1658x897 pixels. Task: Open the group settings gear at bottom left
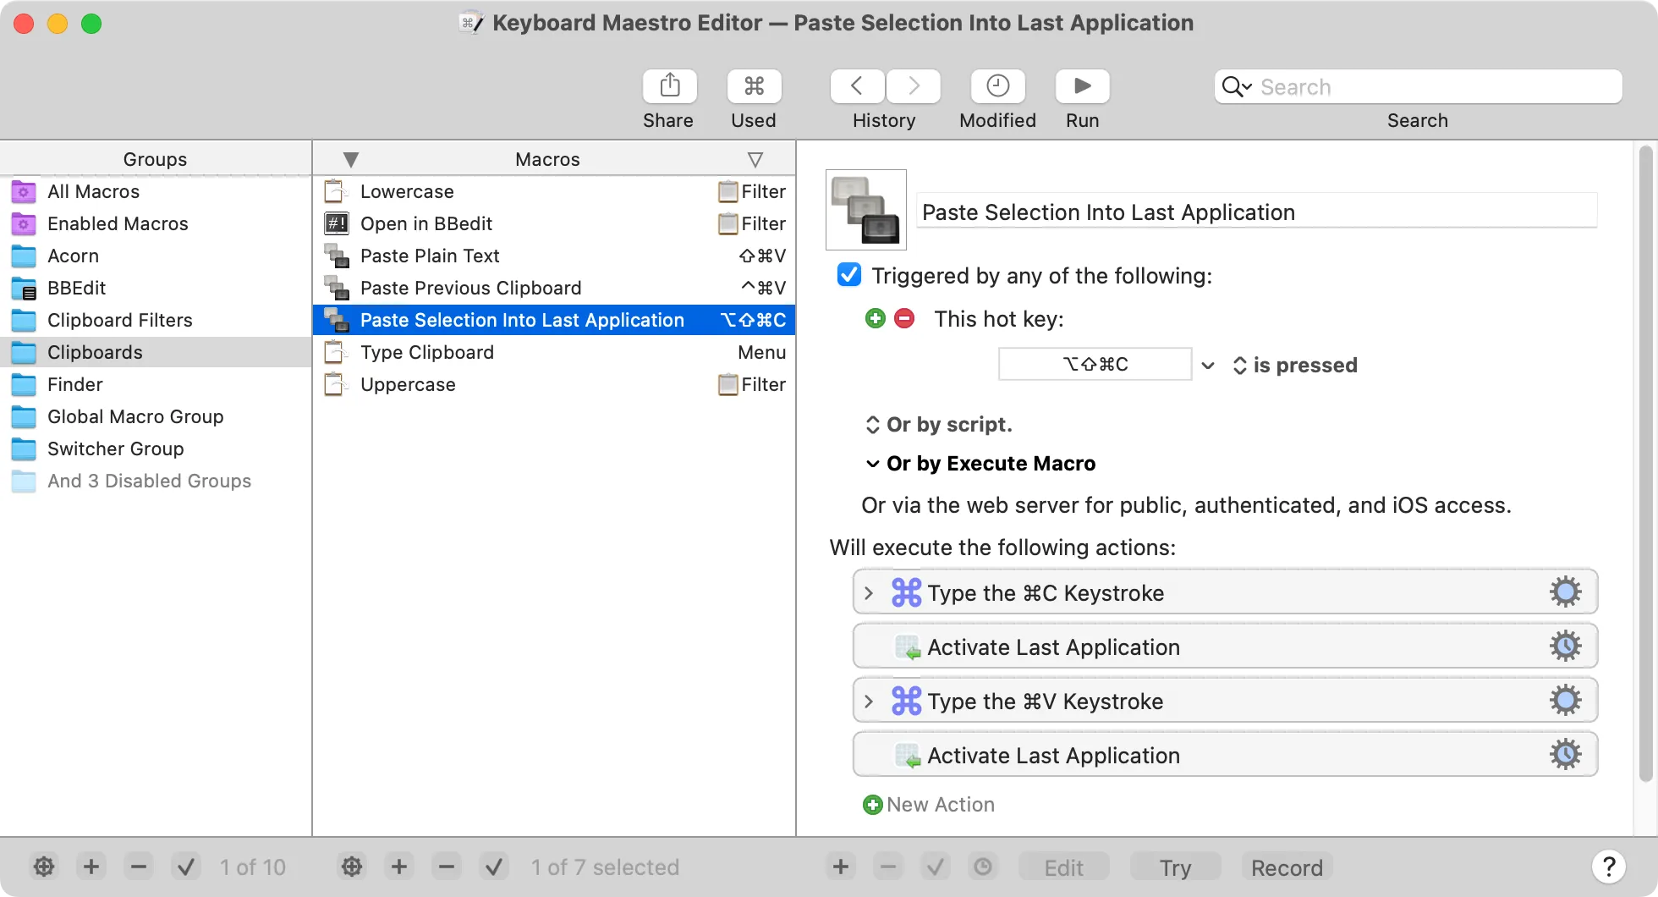tap(44, 867)
